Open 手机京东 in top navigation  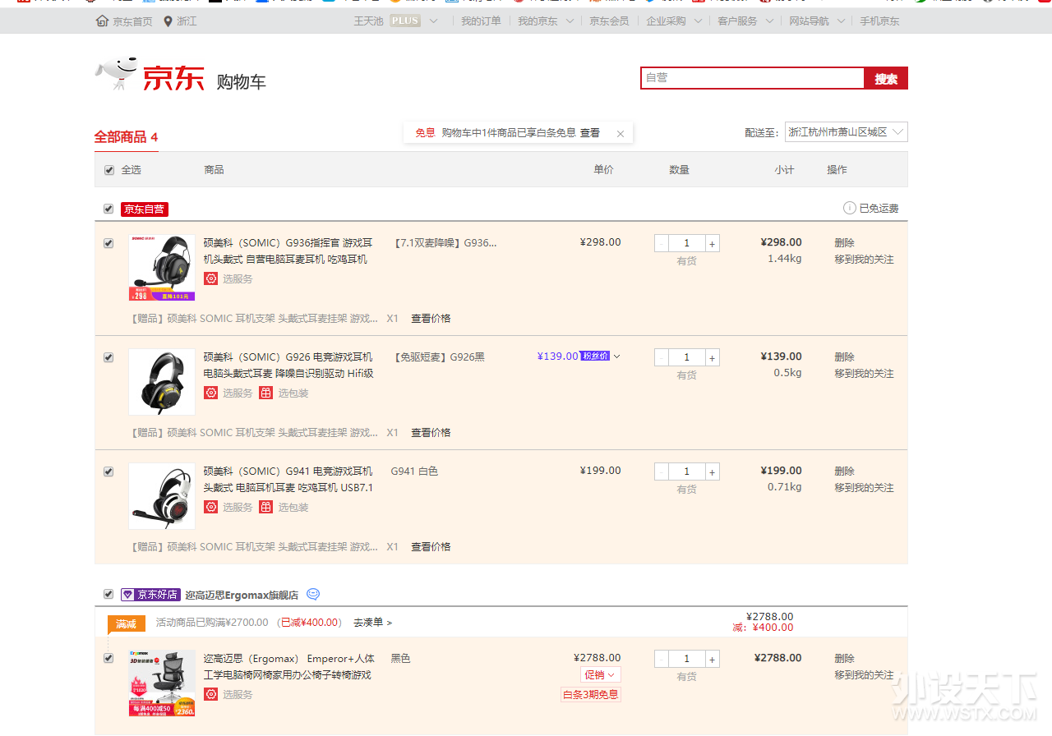click(x=879, y=21)
